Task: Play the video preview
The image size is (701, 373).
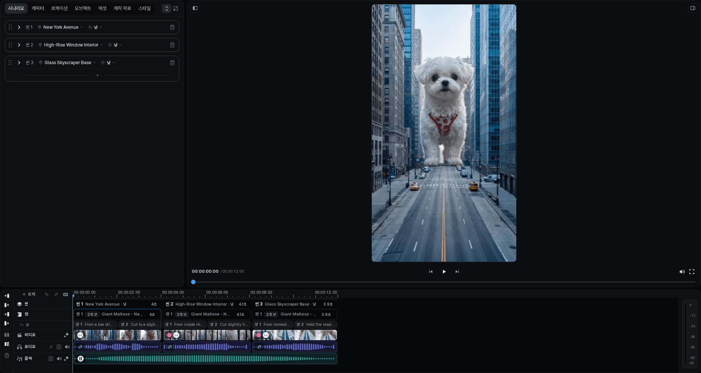Action: click(444, 272)
